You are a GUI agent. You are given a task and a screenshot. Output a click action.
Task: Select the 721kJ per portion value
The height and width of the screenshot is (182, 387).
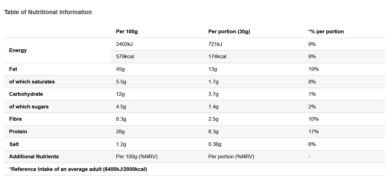[215, 44]
